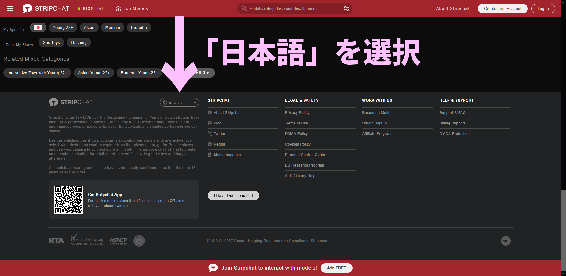Click the Twitter X icon
Image resolution: width=566 pixels, height=276 pixels.
(x=210, y=133)
